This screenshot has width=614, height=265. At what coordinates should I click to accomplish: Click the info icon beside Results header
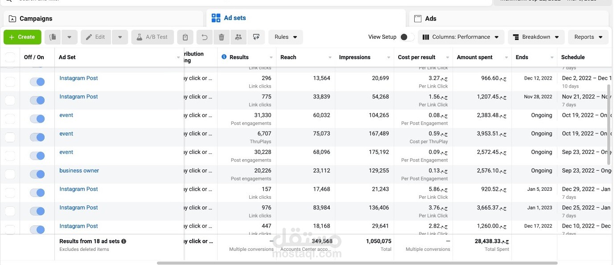click(224, 57)
